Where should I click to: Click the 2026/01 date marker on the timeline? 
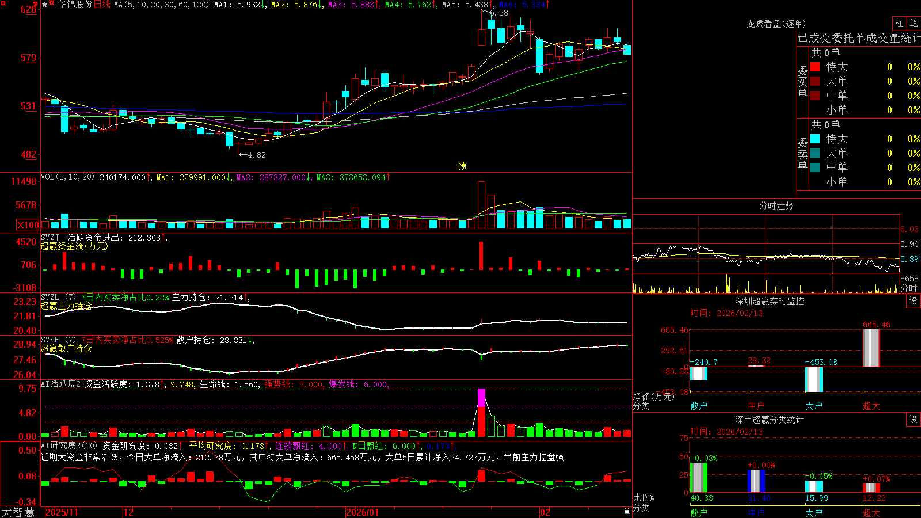(363, 512)
